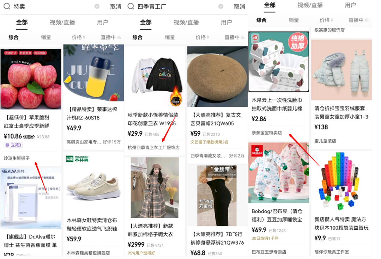The image size is (381, 259).
Task: Switch to 视频/直播 tab in the 特卖 search
Action: point(62,22)
